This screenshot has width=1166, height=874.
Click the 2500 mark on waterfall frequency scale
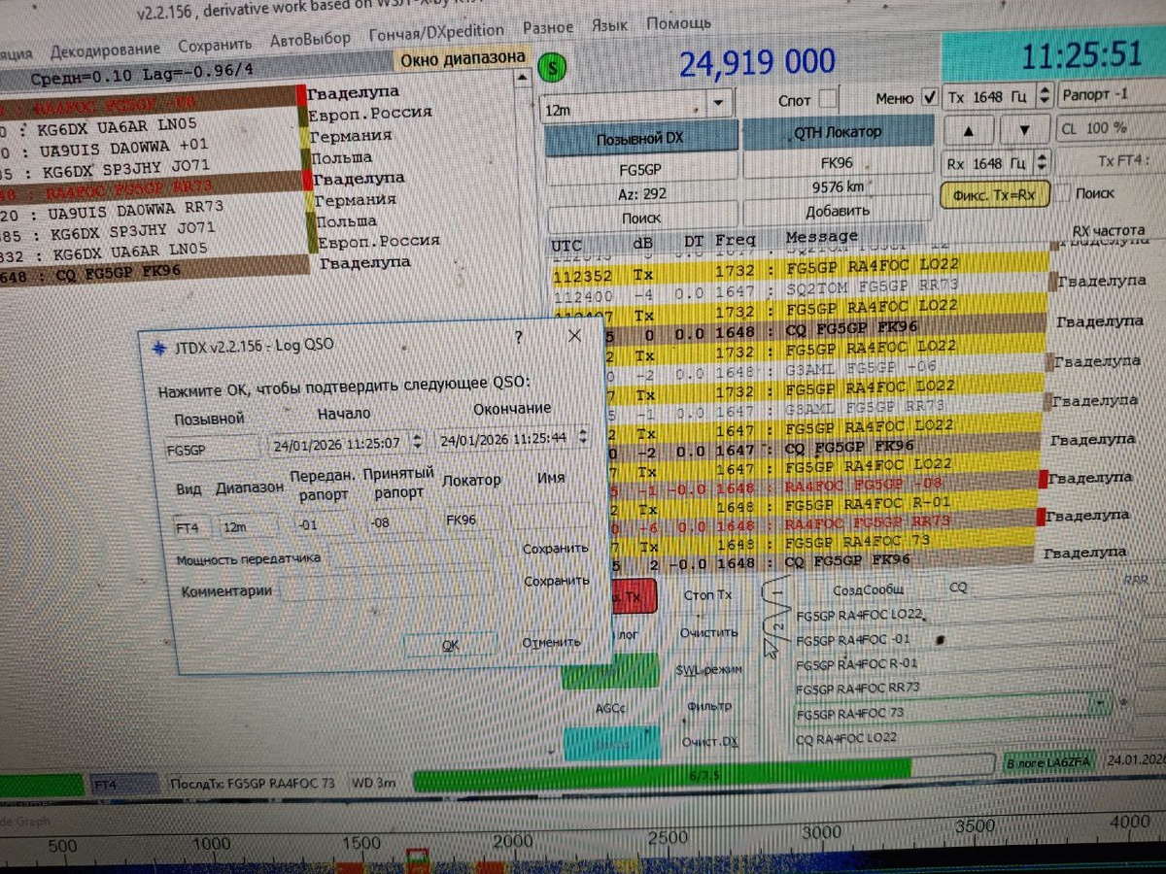coord(666,837)
